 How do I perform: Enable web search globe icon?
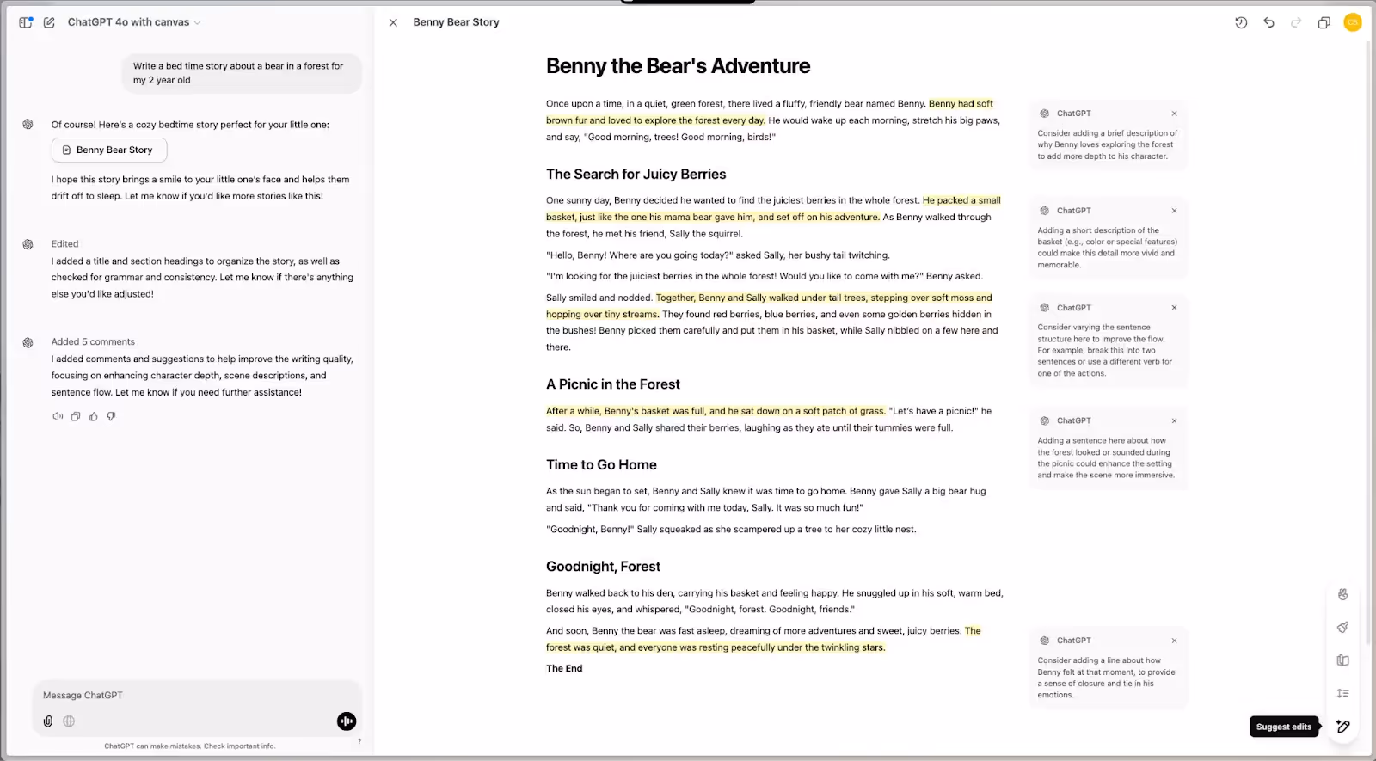(x=69, y=721)
